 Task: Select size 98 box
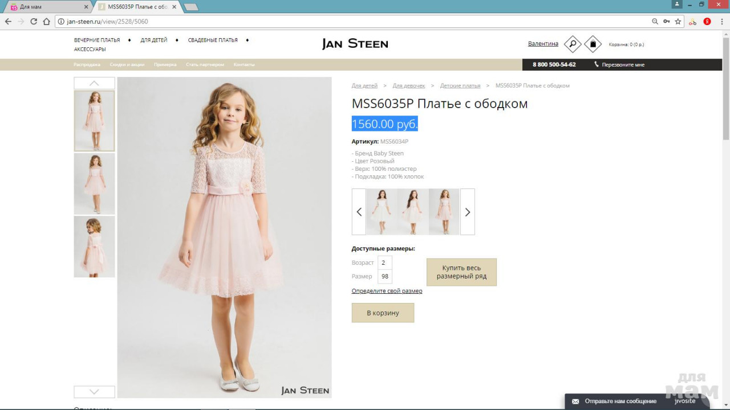point(385,277)
